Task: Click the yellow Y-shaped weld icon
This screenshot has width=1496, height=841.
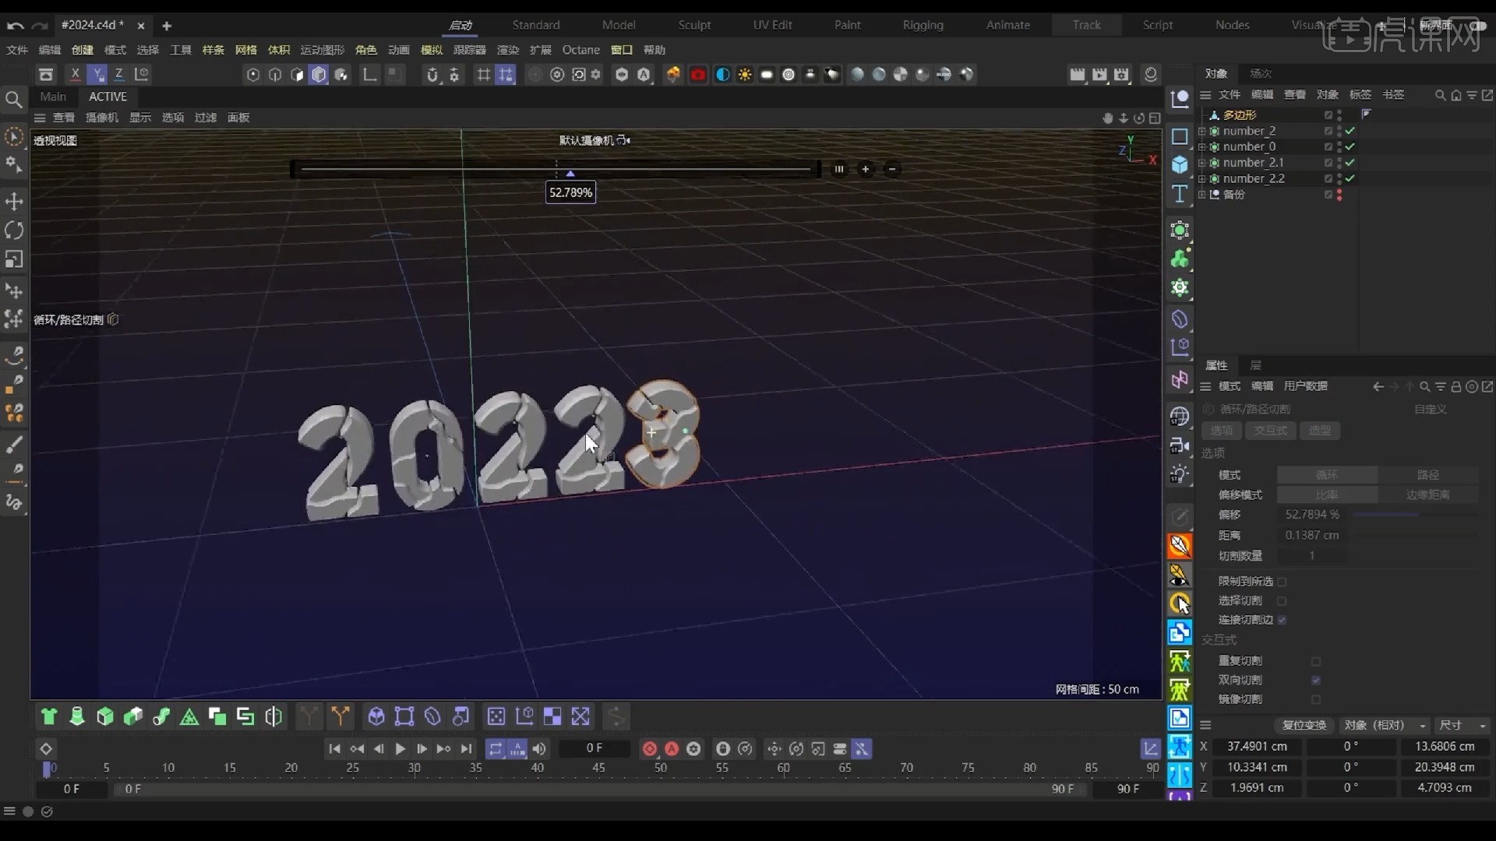Action: coord(340,716)
